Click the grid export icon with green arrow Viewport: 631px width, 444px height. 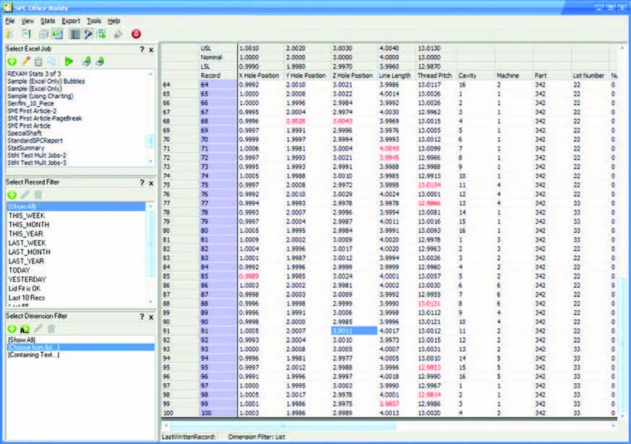click(x=101, y=34)
